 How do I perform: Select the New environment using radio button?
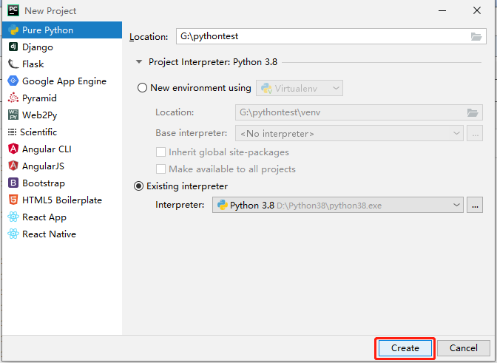tap(143, 88)
